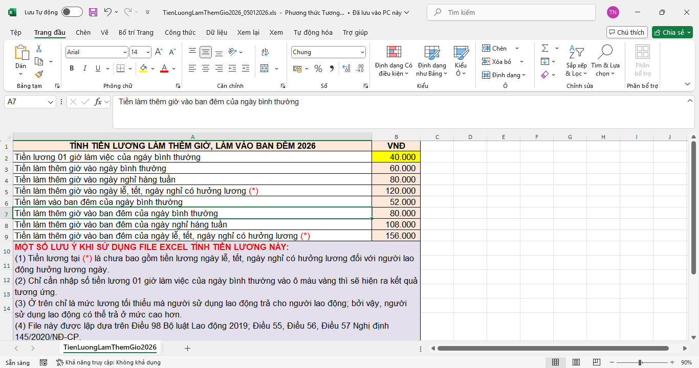Click the Save icon in title bar

(93, 12)
